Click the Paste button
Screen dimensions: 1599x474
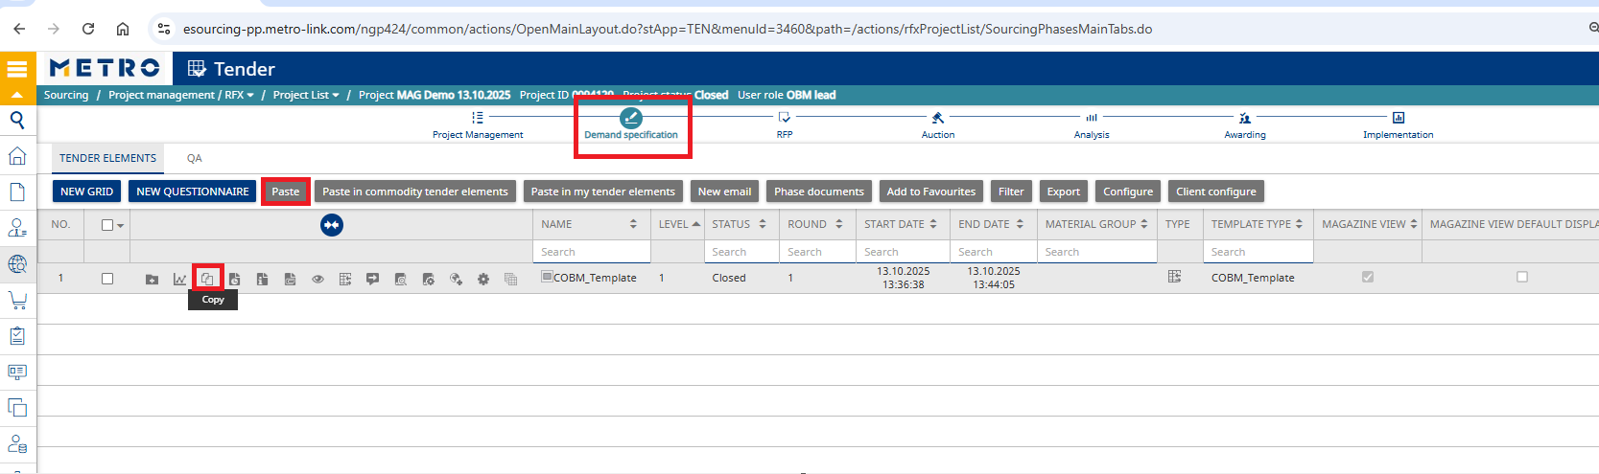coord(286,192)
